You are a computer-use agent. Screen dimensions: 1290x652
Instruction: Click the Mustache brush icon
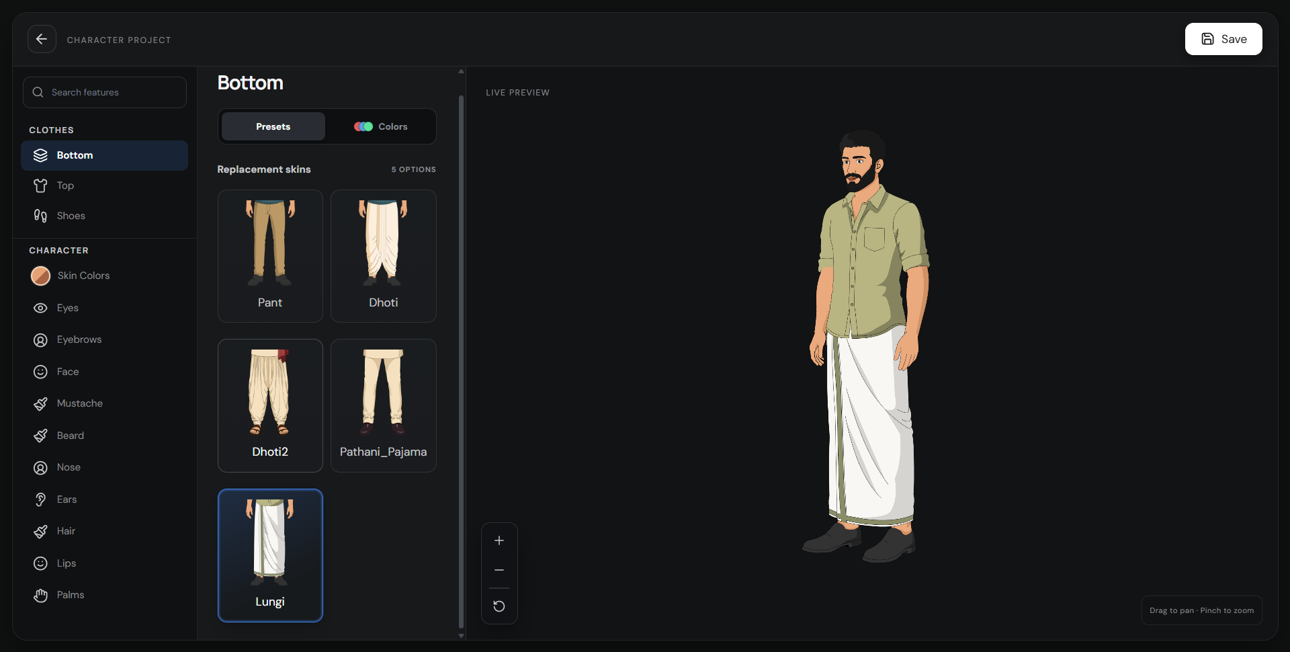pyautogui.click(x=40, y=404)
